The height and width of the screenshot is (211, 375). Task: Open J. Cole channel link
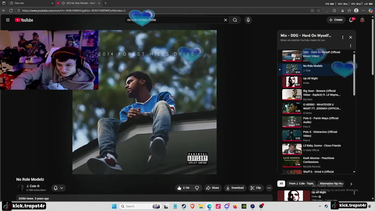coord(31,186)
